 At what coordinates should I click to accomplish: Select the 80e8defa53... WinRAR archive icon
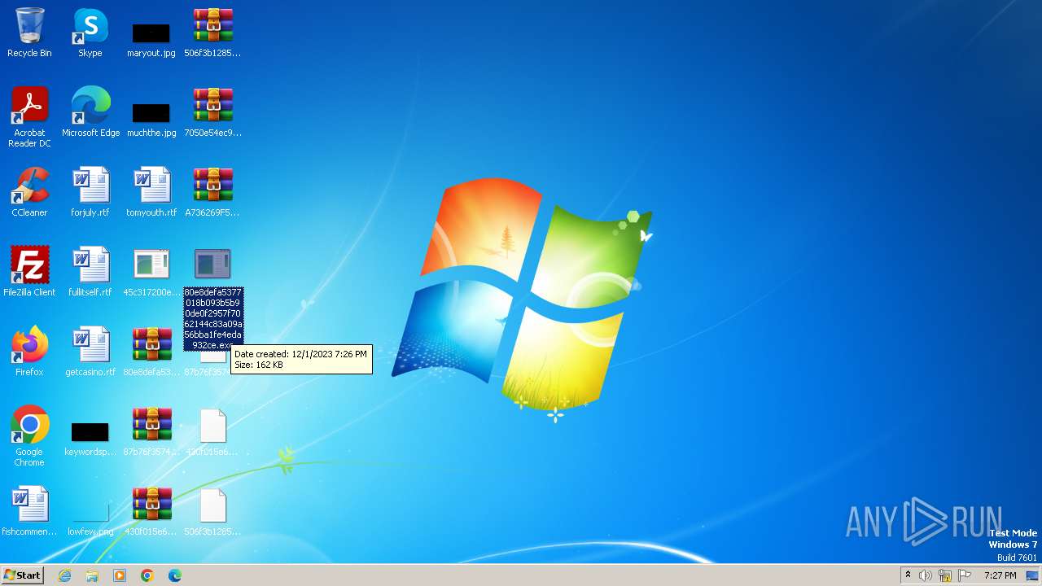click(151, 352)
